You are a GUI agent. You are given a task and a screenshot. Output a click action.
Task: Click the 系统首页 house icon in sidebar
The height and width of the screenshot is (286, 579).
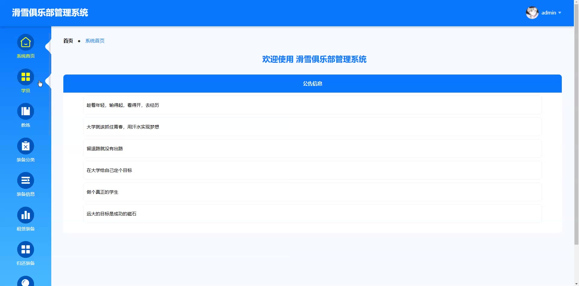click(26, 42)
